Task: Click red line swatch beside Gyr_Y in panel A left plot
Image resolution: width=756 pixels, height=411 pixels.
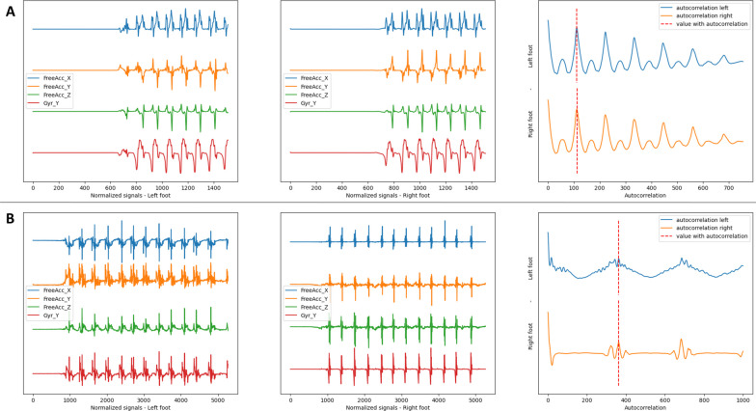Action: [33, 103]
